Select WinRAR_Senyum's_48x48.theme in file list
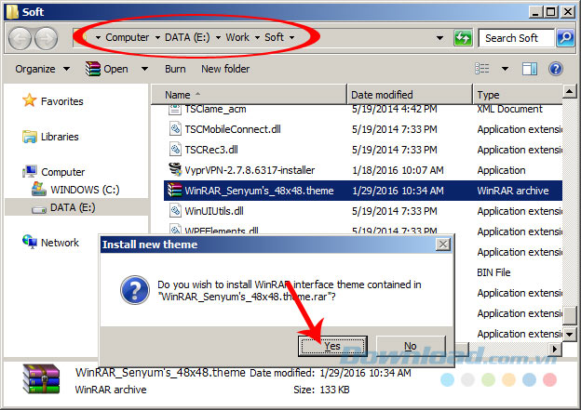This screenshot has height=410, width=581. point(259,191)
